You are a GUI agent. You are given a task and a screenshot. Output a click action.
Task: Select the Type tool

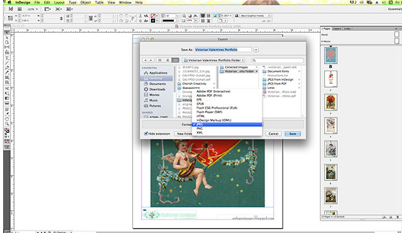pos(7,58)
